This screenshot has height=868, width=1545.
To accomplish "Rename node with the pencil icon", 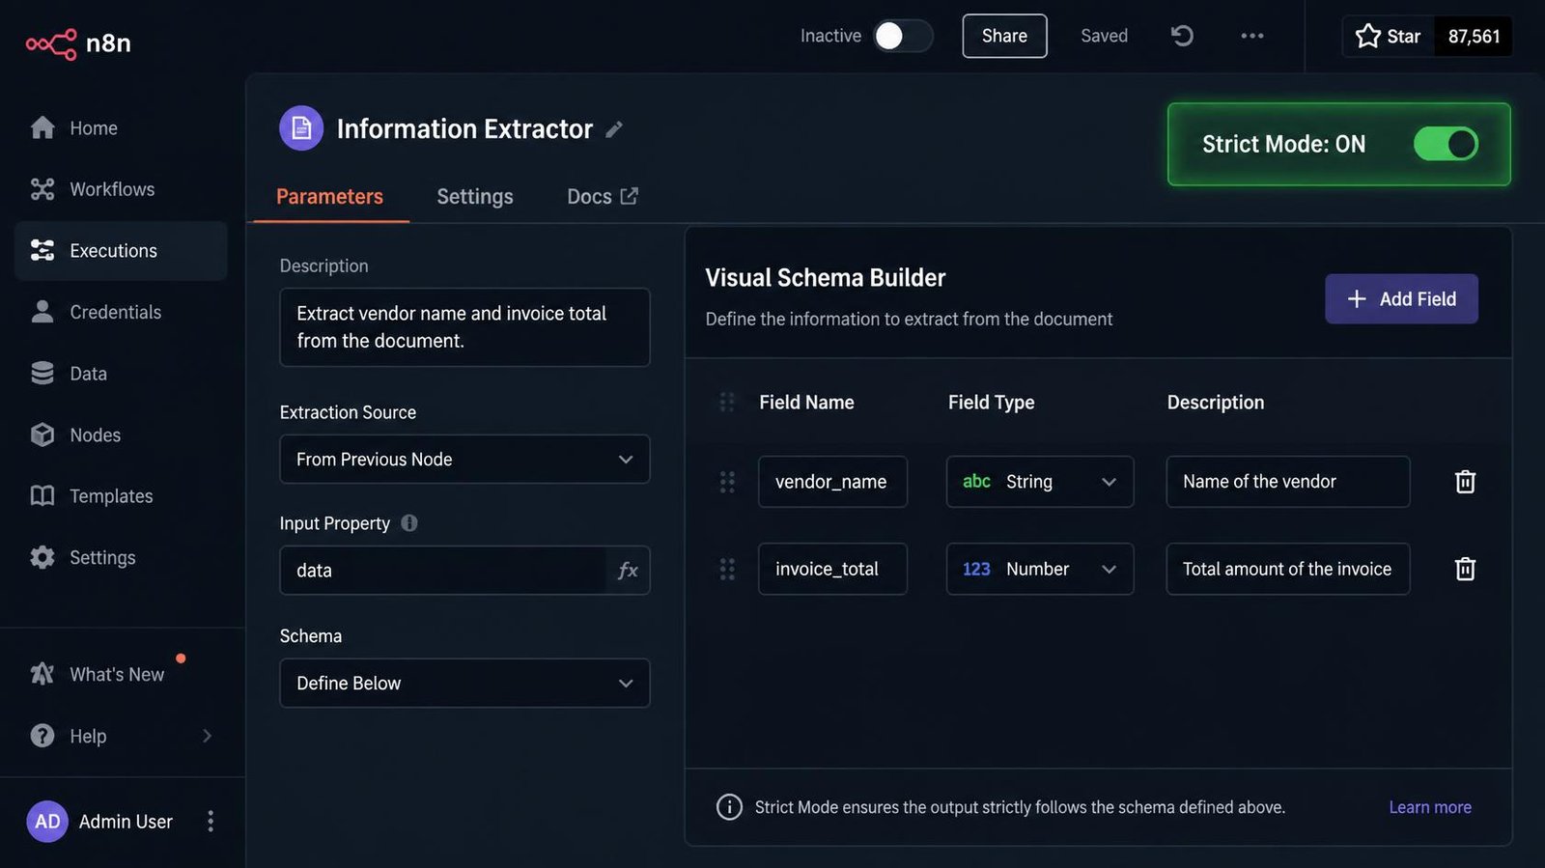I will [x=614, y=129].
